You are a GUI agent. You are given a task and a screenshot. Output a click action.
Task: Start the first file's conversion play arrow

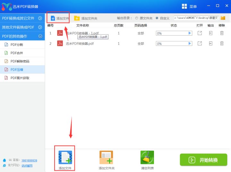point(190,33)
